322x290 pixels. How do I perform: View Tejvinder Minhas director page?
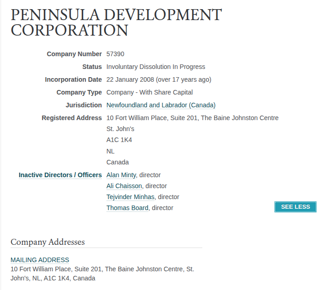pyautogui.click(x=130, y=197)
